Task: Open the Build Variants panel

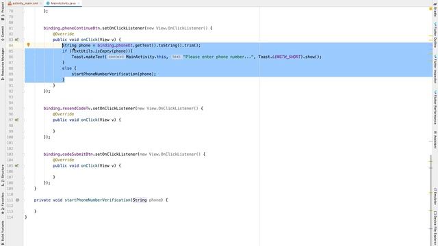Action: pyautogui.click(x=3, y=232)
